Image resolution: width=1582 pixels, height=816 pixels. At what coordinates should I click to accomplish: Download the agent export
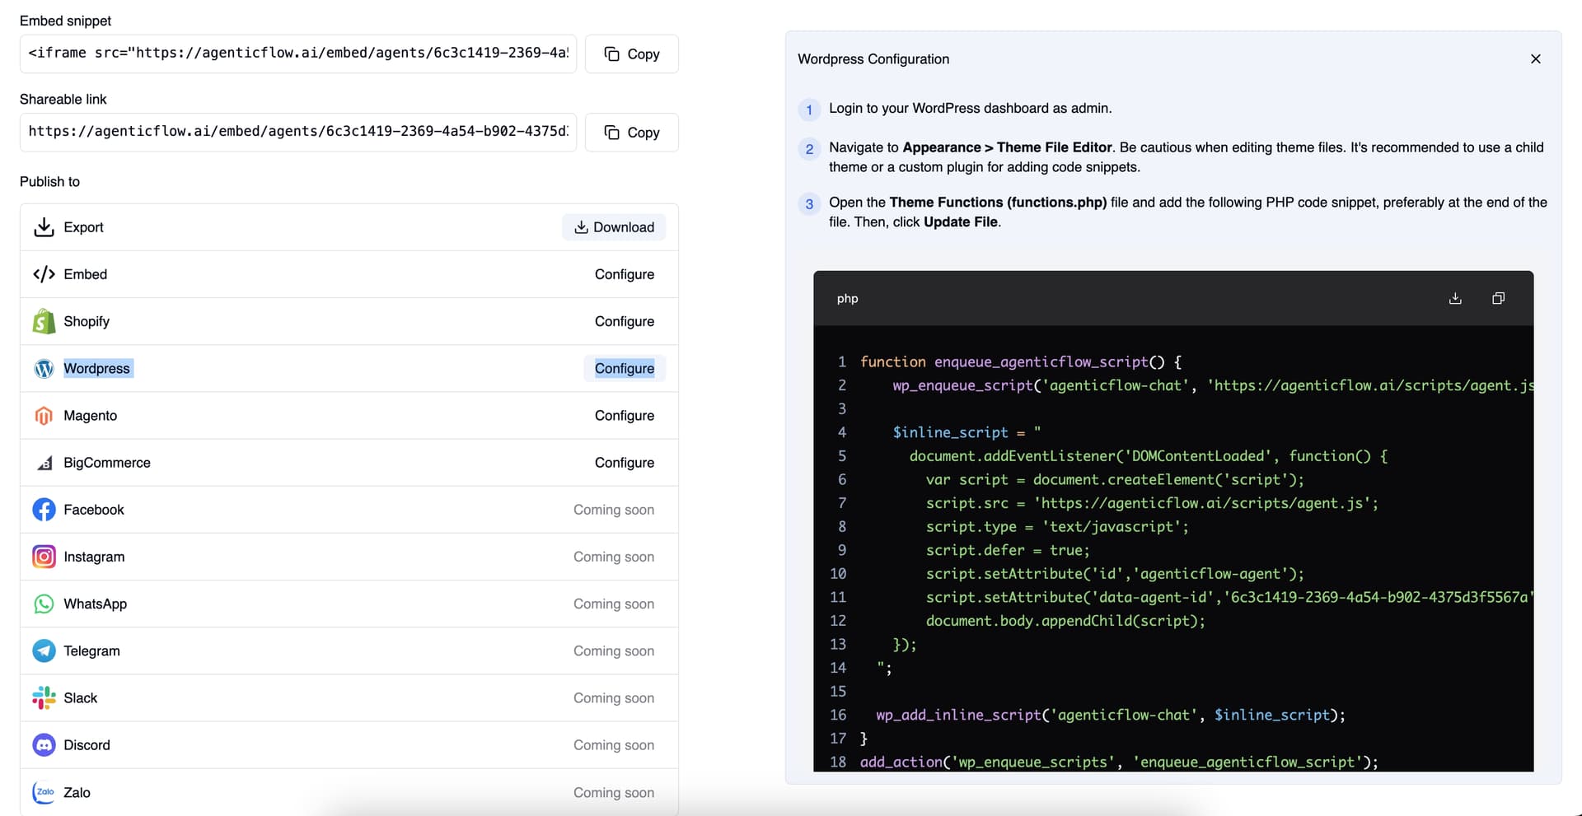coord(614,227)
